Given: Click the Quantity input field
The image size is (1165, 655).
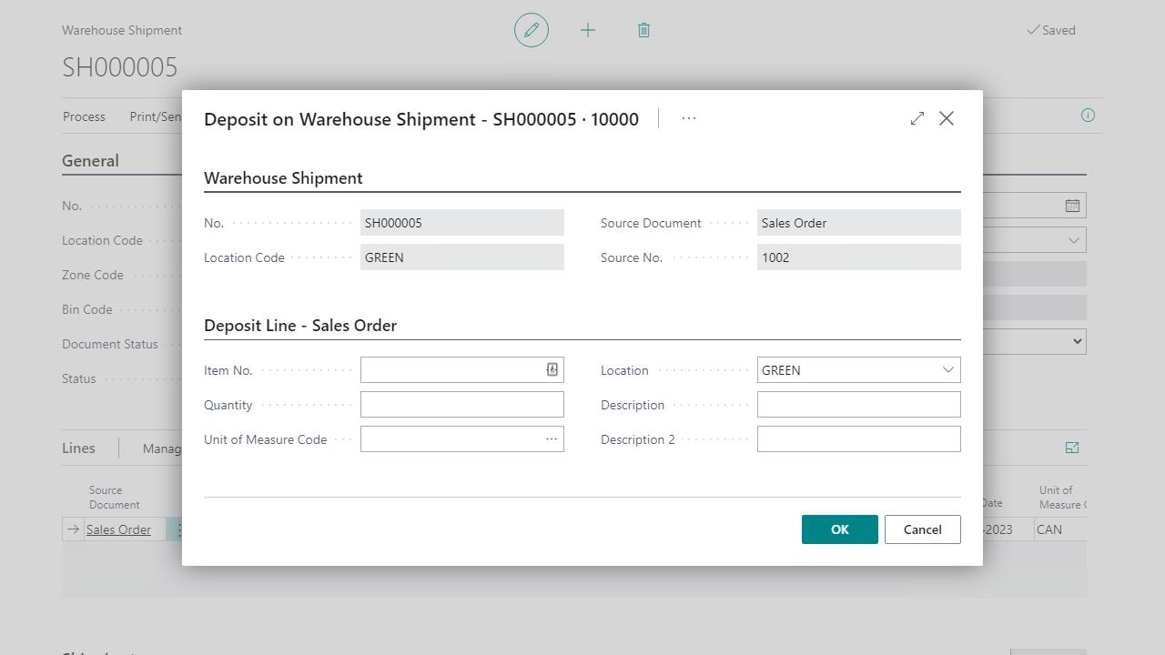Looking at the screenshot, I should pos(461,405).
